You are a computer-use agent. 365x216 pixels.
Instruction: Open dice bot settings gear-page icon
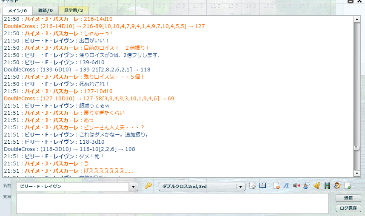[x=253, y=186]
